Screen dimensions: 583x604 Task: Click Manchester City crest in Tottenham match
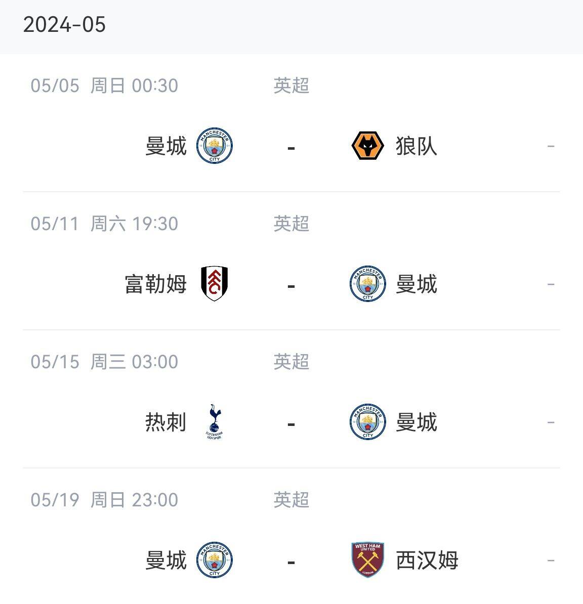(x=368, y=422)
